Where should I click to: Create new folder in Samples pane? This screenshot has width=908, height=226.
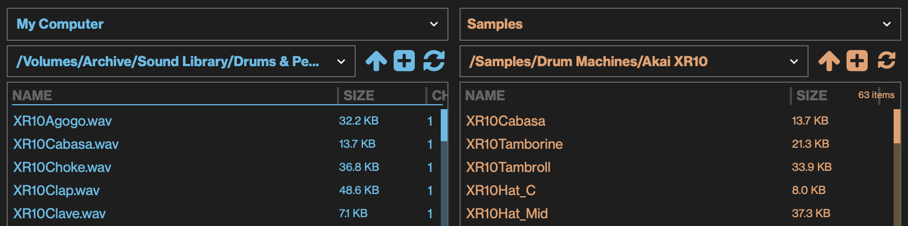click(857, 61)
